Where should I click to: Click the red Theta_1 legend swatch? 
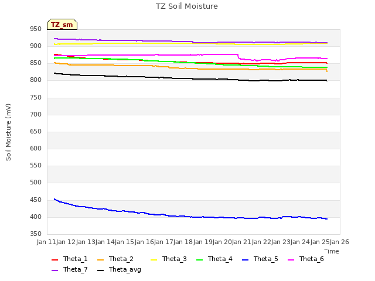pos(54,260)
